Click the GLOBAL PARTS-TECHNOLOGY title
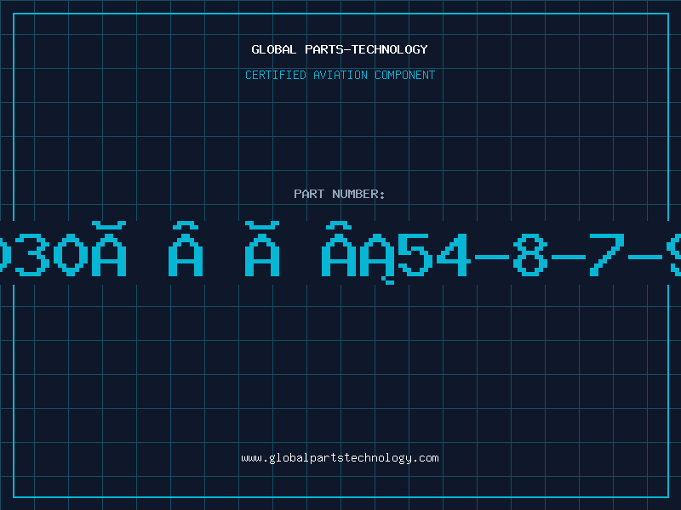The width and height of the screenshot is (681, 510). click(340, 49)
